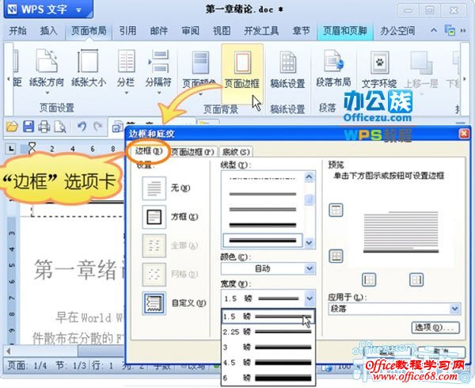This screenshot has height=388, width=475.
Task: Close the 边框和底纹 dialog
Action: point(464,134)
